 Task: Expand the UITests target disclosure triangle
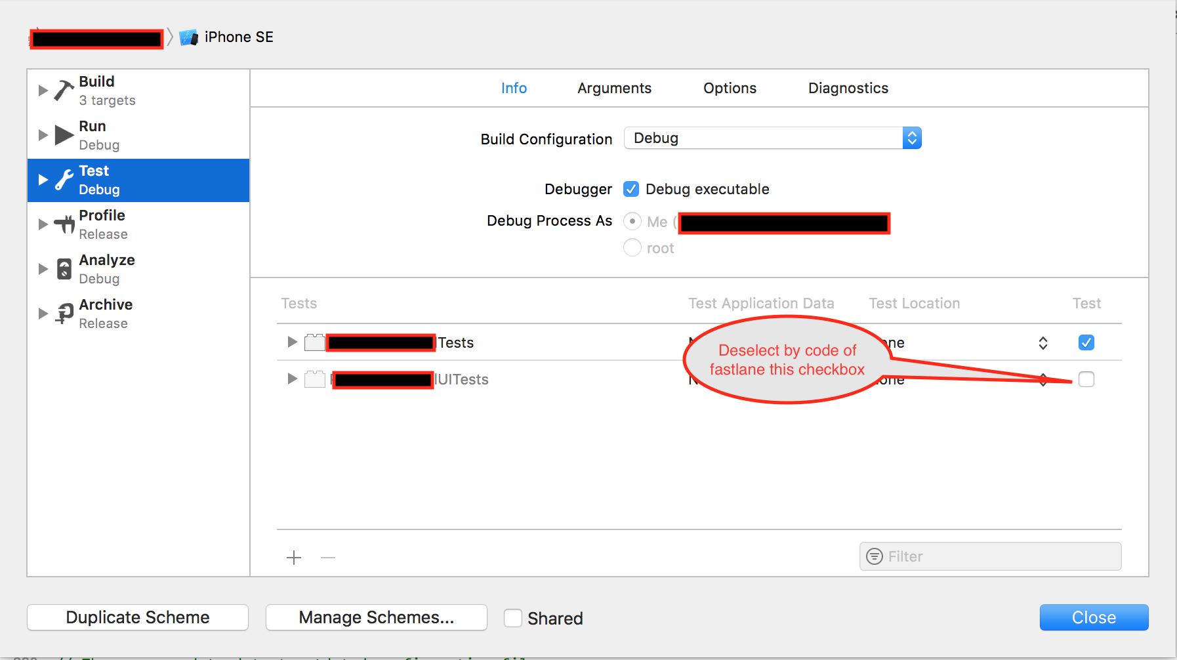click(292, 379)
